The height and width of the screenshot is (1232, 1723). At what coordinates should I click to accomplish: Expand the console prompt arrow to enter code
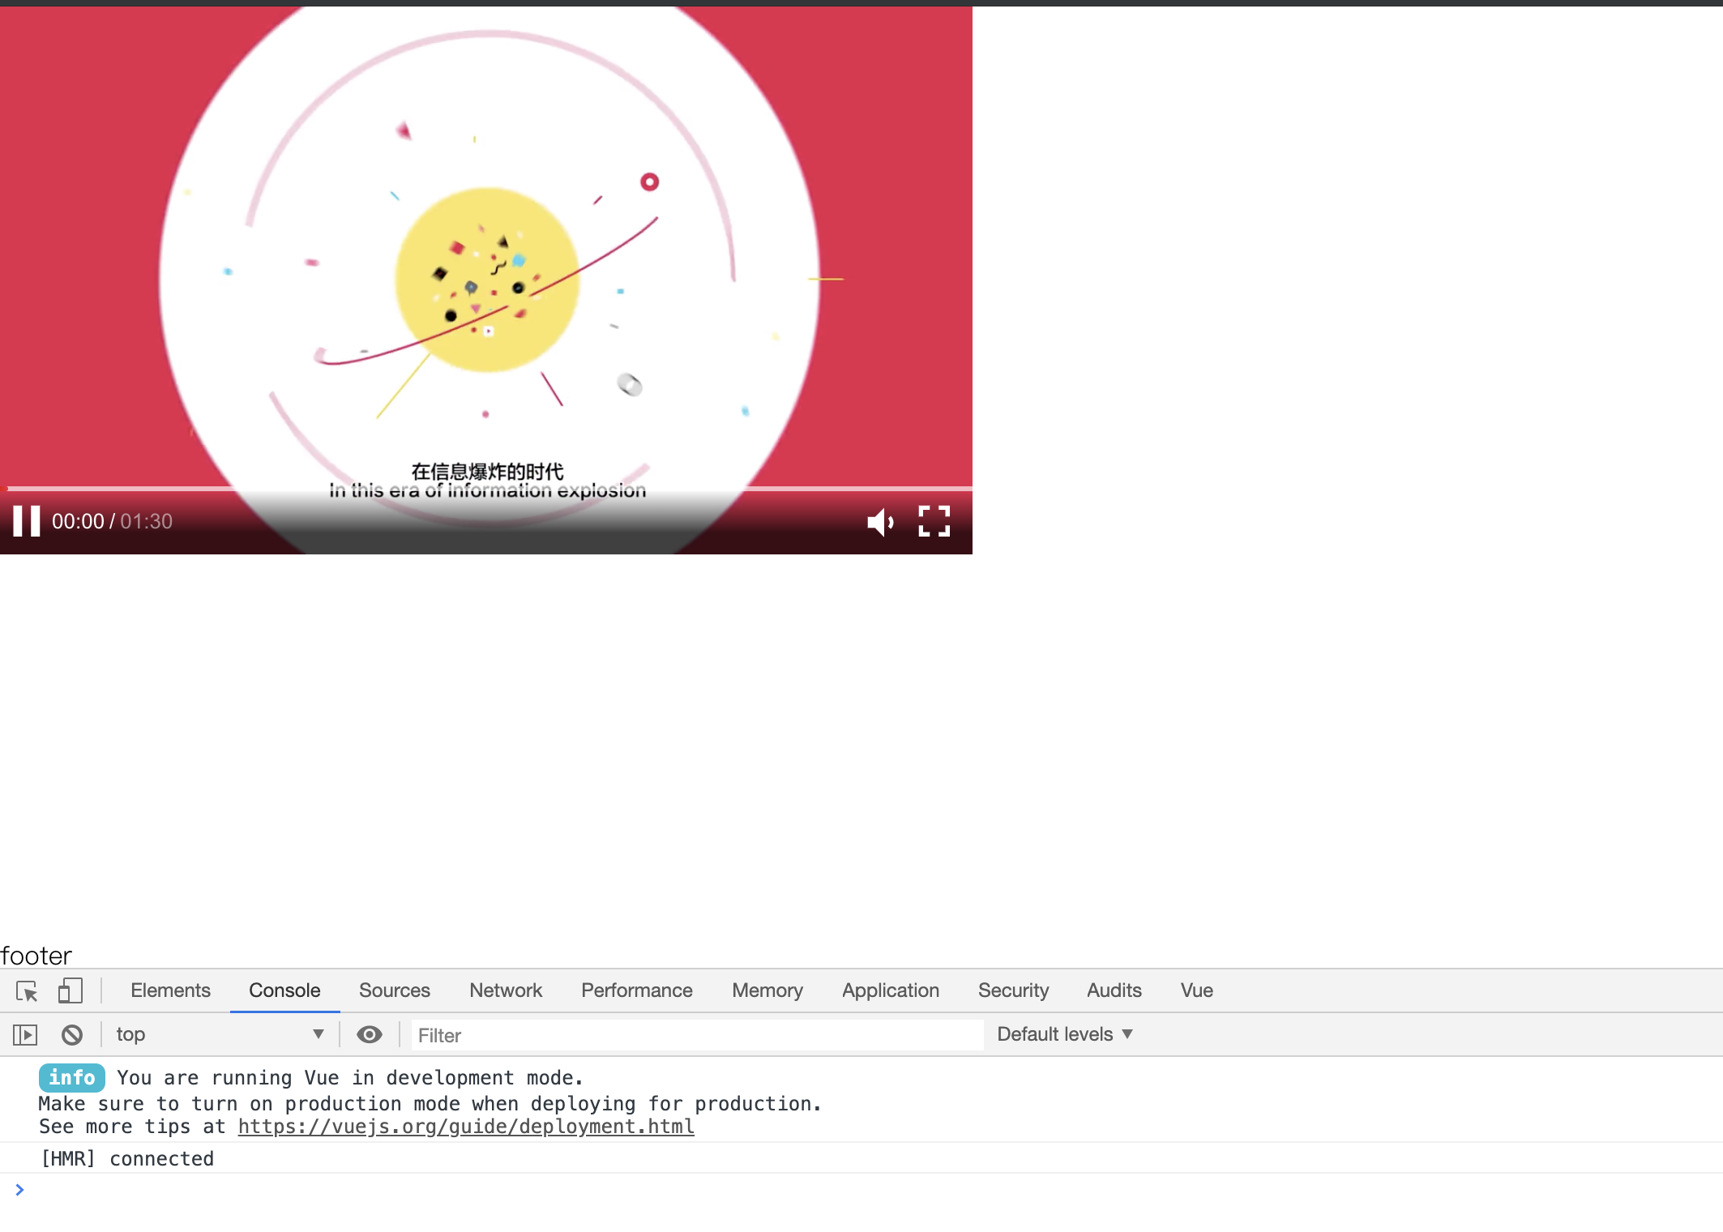19,1189
